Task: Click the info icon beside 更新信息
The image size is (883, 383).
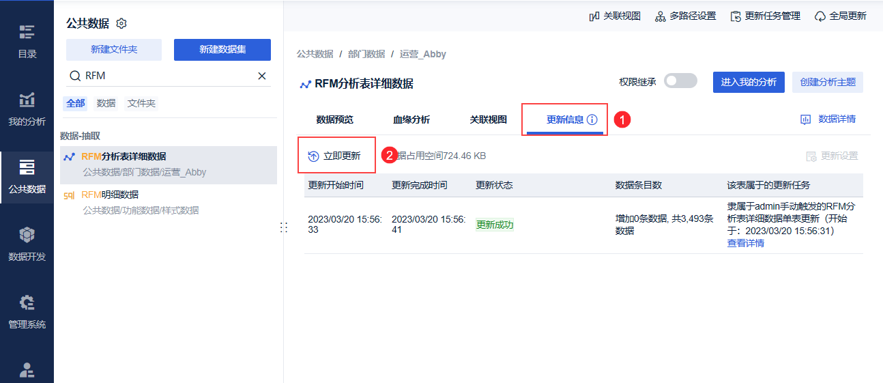Action: coord(592,119)
